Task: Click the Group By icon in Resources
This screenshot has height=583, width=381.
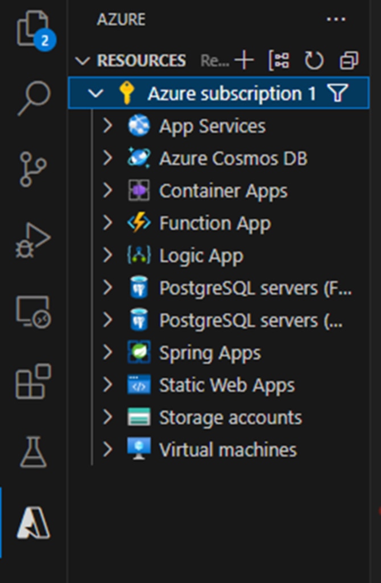Action: pos(279,60)
